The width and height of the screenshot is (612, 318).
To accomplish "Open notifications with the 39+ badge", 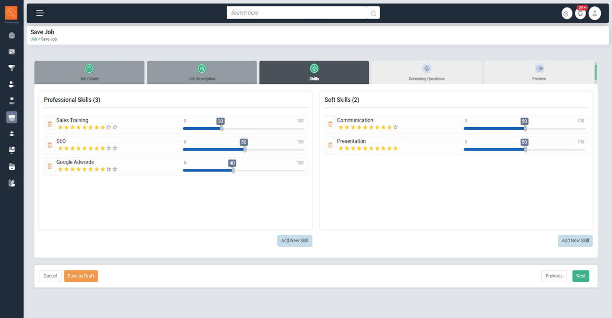I will 580,14.
